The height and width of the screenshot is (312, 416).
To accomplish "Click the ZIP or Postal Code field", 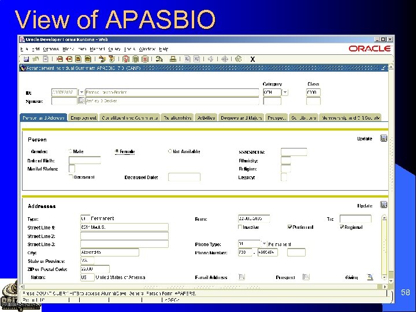I will pos(95,269).
